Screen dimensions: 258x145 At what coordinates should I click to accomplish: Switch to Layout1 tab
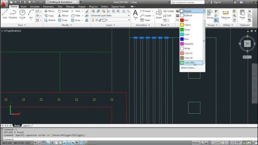pyautogui.click(x=27, y=125)
